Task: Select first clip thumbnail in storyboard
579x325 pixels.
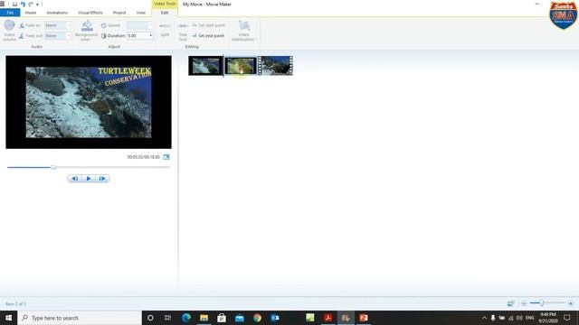Action: 205,66
